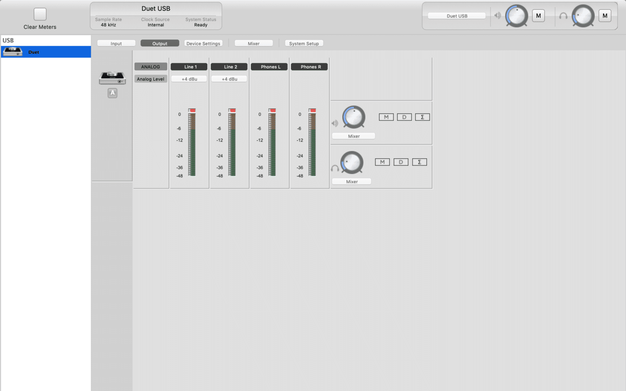Adjust the toolbar headphone volume knob
Screen dimensions: 626x391
coord(583,16)
